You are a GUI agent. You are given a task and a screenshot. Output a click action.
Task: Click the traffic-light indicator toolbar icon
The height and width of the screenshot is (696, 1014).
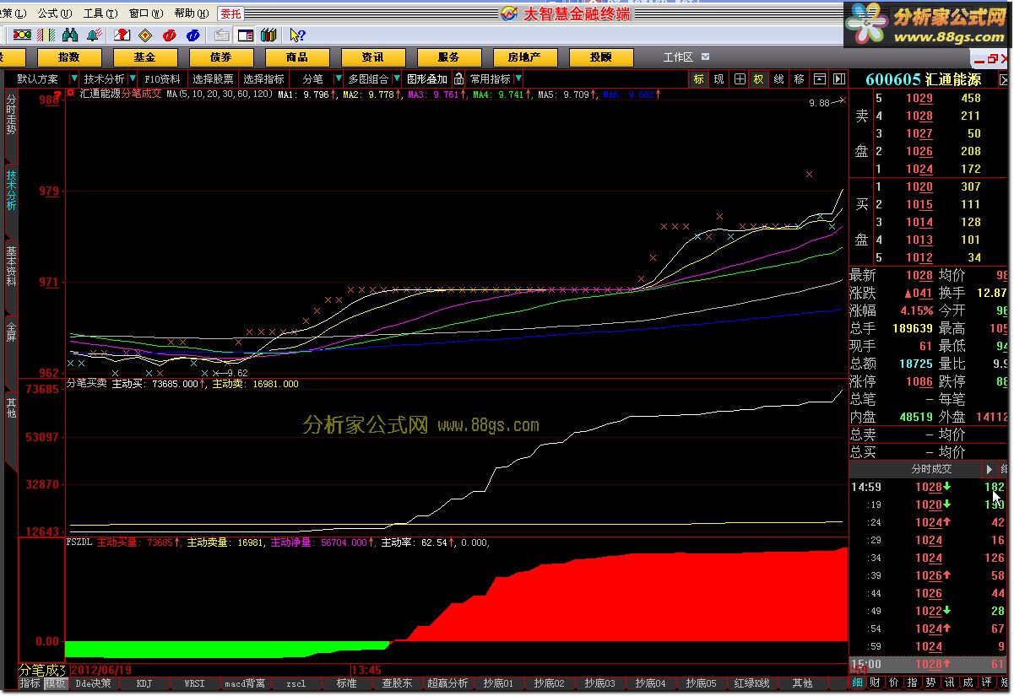[x=23, y=35]
